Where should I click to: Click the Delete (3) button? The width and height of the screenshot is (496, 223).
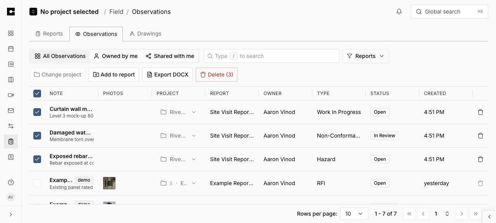pos(217,75)
